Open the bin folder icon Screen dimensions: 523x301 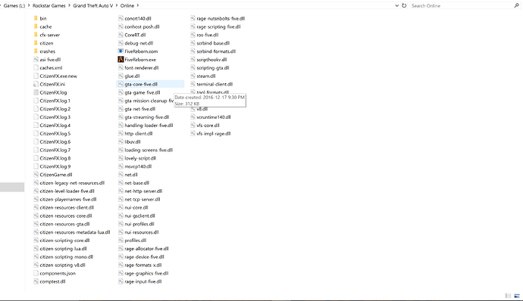36,18
